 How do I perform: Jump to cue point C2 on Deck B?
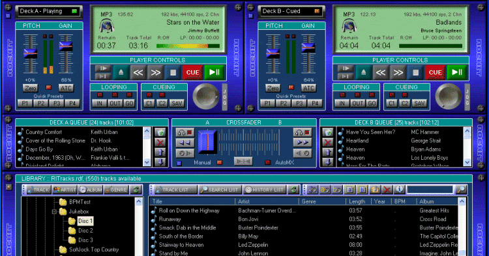(x=405, y=103)
